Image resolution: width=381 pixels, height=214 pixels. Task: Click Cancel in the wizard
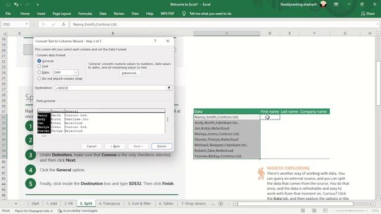(x=91, y=146)
